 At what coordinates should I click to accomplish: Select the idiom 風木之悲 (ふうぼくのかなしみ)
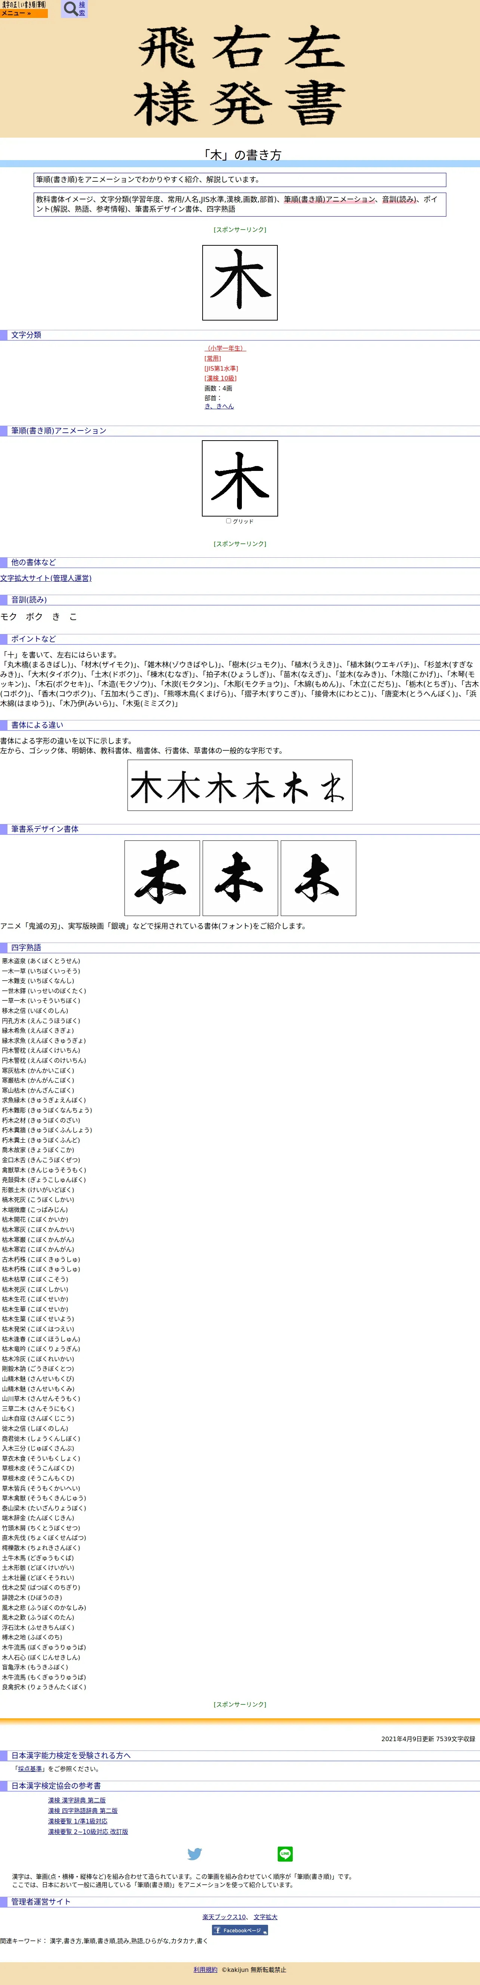[44, 1608]
